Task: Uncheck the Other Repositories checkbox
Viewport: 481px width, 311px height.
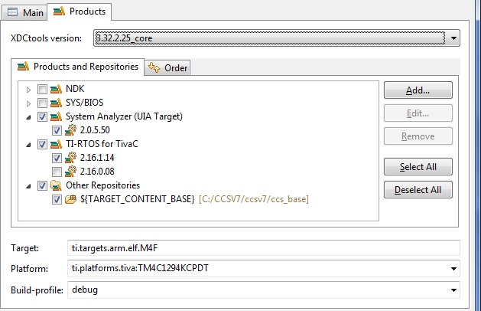Action: click(42, 185)
